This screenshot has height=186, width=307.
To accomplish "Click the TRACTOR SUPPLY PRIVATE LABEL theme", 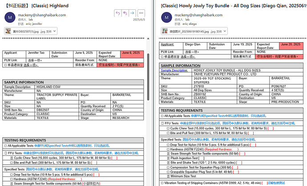I will pyautogui.click(x=57, y=96).
